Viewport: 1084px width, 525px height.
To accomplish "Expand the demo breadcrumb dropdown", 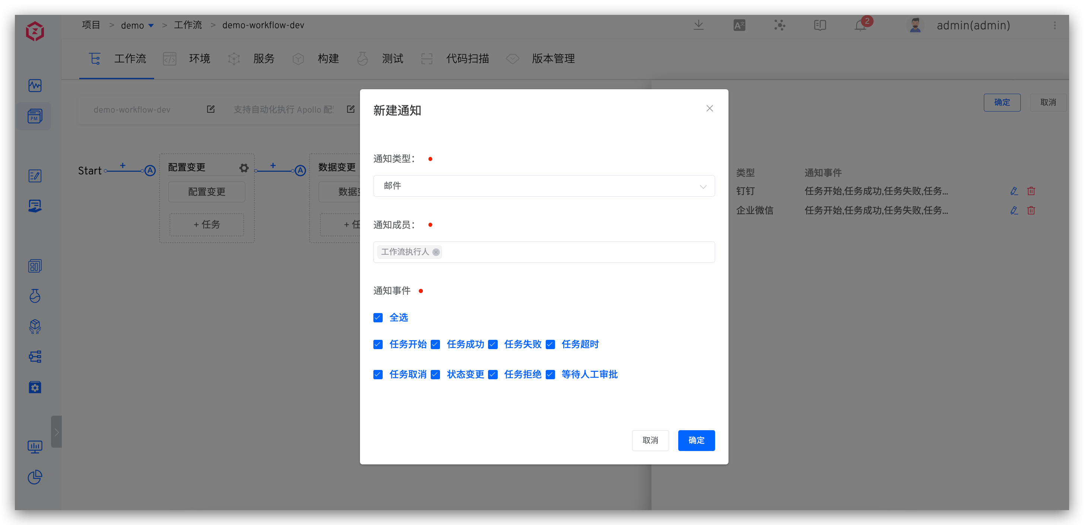I will [x=152, y=25].
